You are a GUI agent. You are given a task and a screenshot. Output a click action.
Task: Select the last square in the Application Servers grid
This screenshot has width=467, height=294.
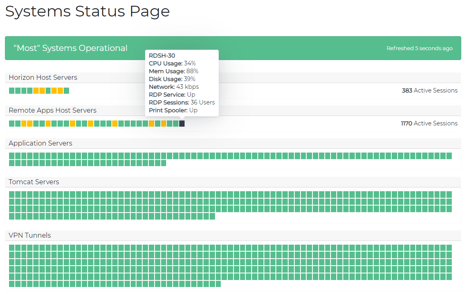[x=164, y=163]
